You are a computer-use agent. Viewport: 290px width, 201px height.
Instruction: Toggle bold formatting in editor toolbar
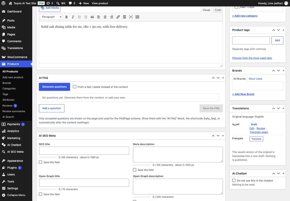67,17
